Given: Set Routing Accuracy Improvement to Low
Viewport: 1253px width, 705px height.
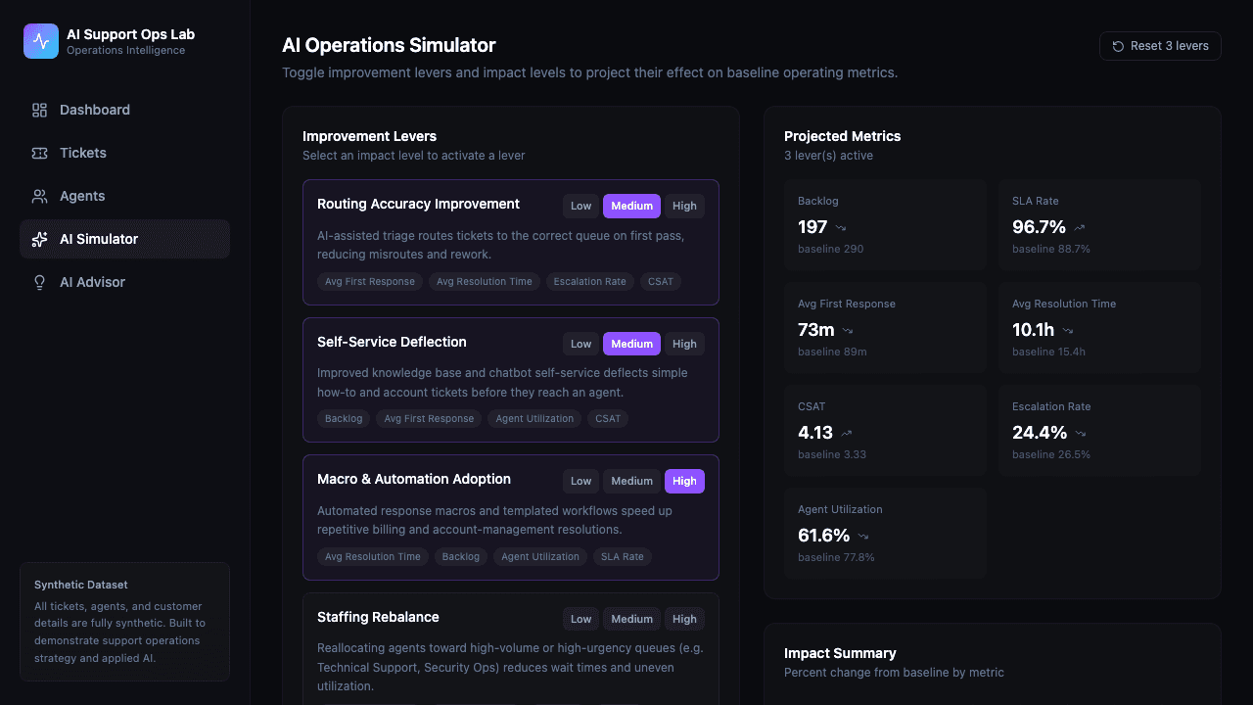Looking at the screenshot, I should pyautogui.click(x=581, y=206).
